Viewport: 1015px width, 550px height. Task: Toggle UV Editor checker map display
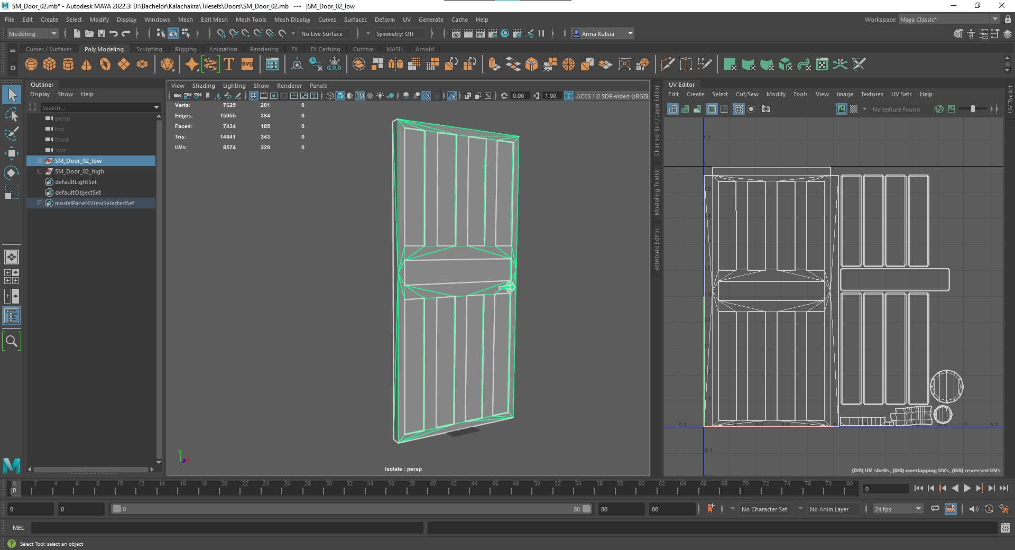tap(854, 109)
